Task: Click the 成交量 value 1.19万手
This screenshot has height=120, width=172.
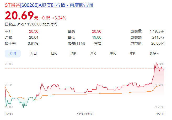Action: point(157,31)
